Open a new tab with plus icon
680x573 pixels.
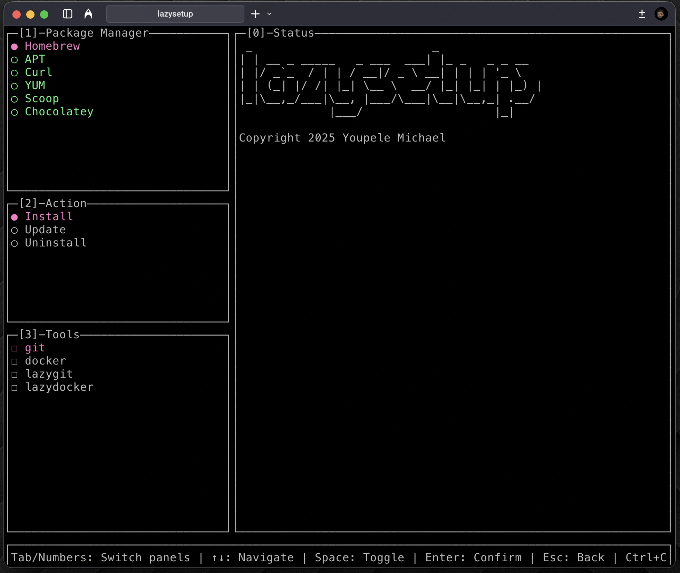255,14
